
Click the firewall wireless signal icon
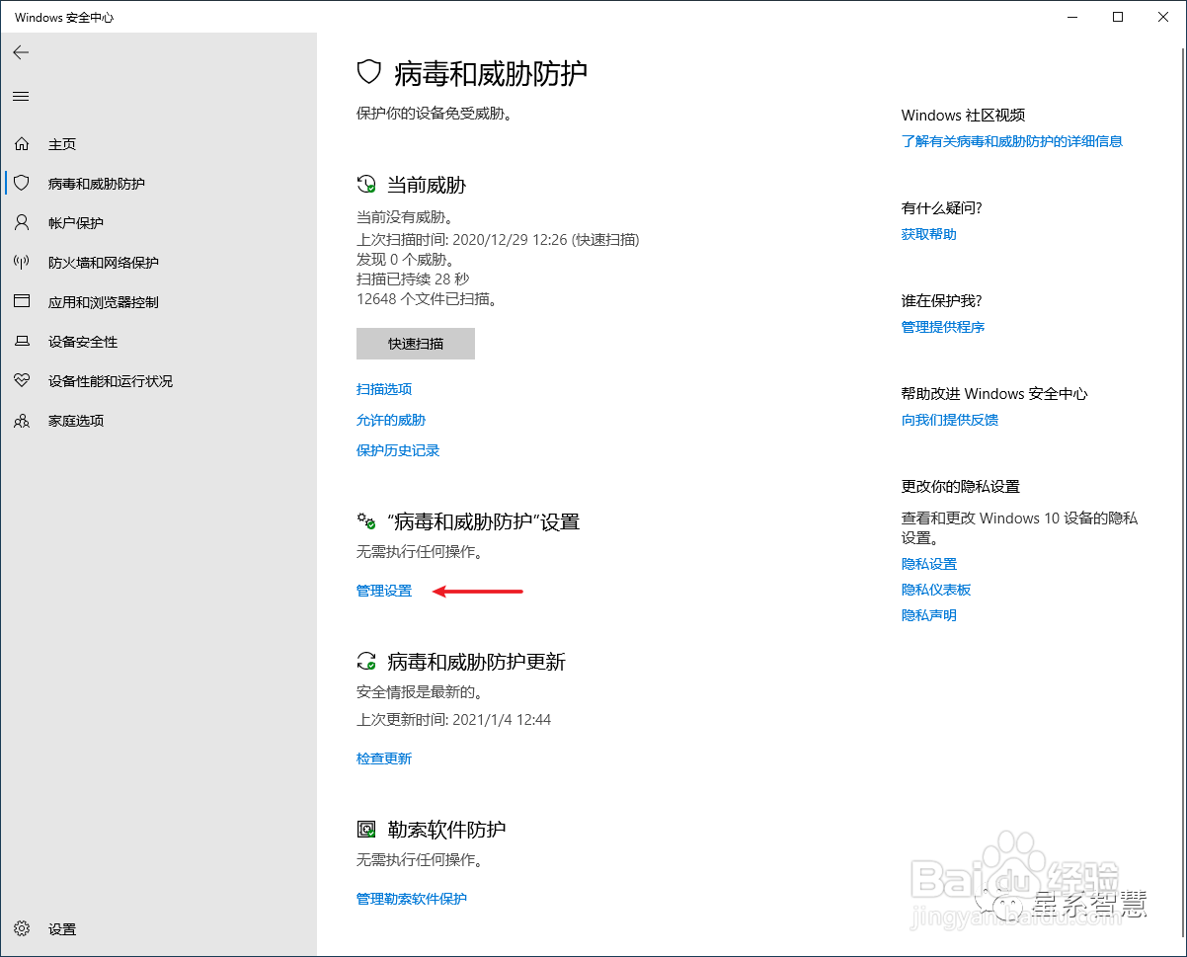[22, 262]
